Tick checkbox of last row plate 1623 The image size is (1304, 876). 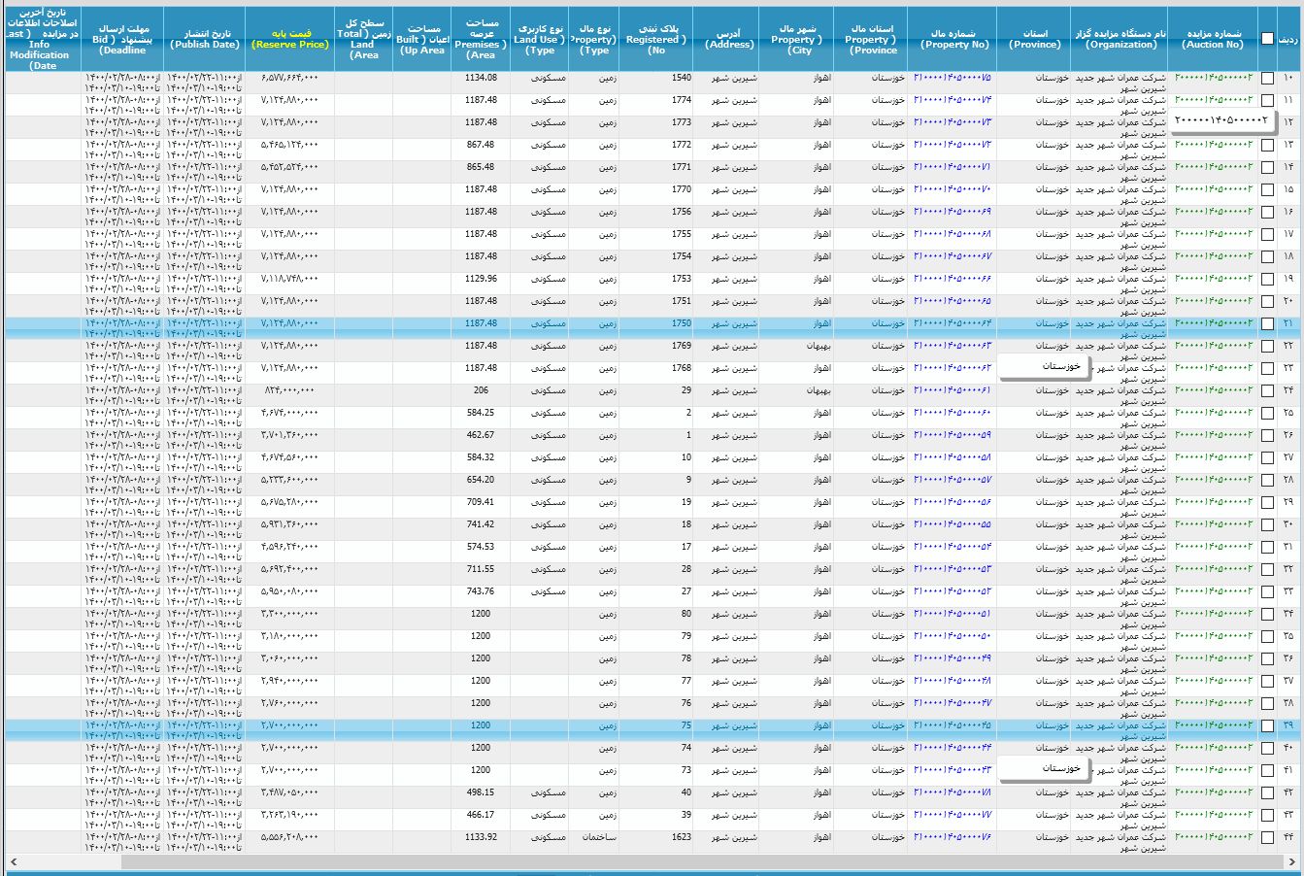pos(1267,837)
